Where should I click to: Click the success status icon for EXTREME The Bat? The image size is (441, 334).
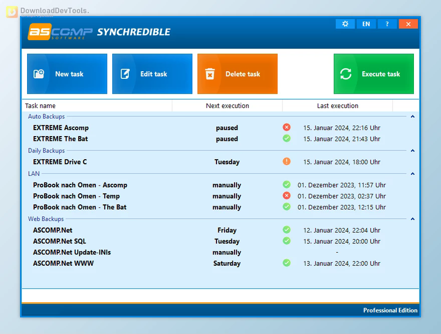coord(286,138)
